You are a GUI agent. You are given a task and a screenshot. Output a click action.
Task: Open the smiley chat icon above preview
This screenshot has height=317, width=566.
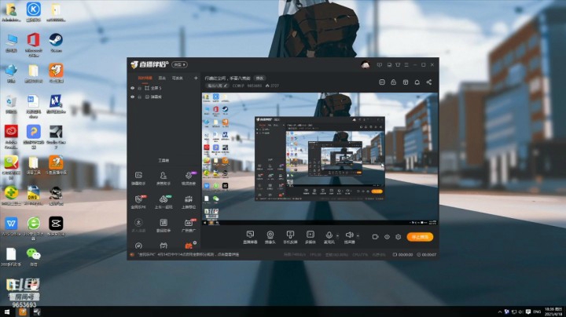(382, 82)
